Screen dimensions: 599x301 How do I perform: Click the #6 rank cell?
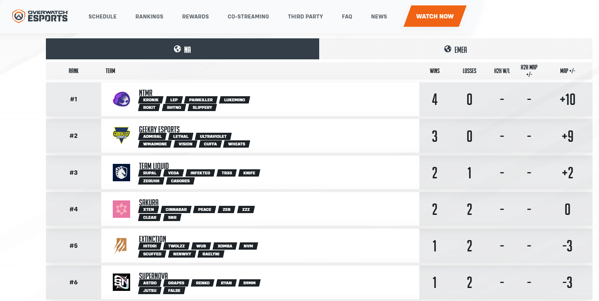click(74, 282)
